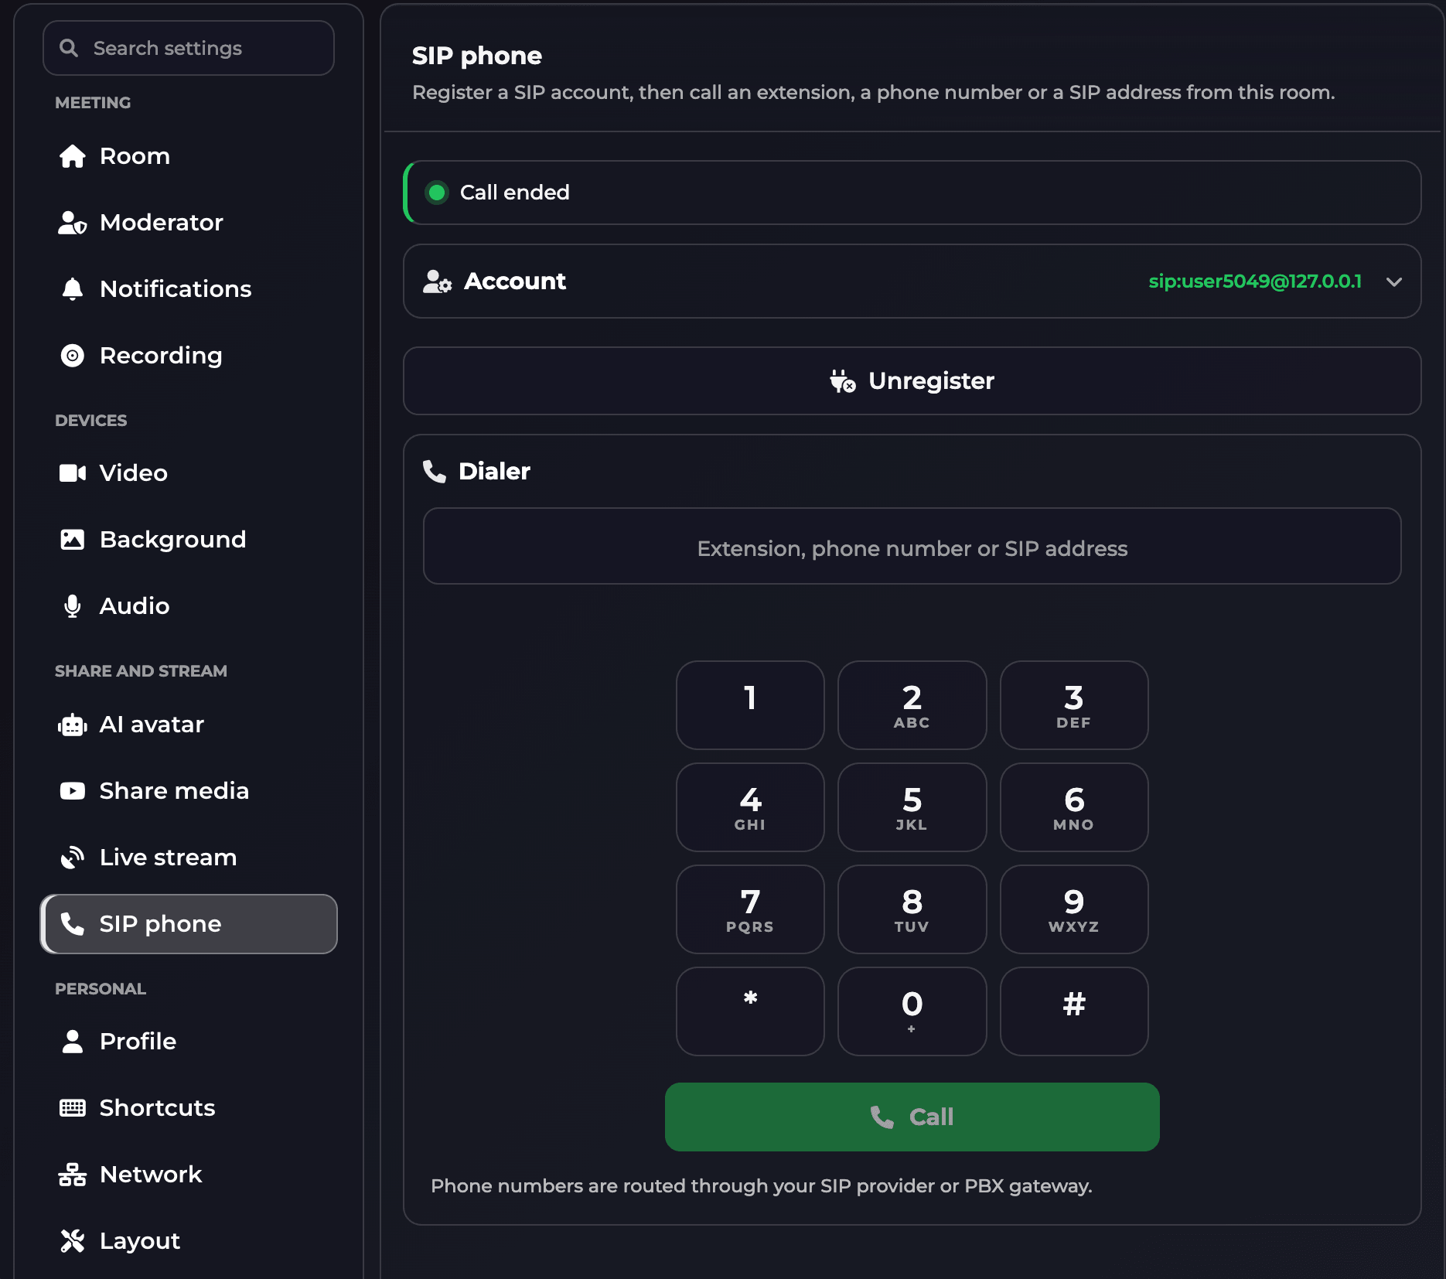Viewport: 1446px width, 1279px height.
Task: Click the Layout tools icon
Action: 73,1241
